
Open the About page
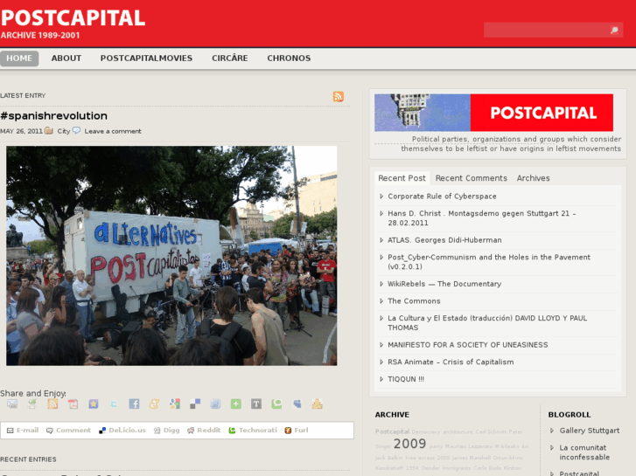pyautogui.click(x=66, y=59)
